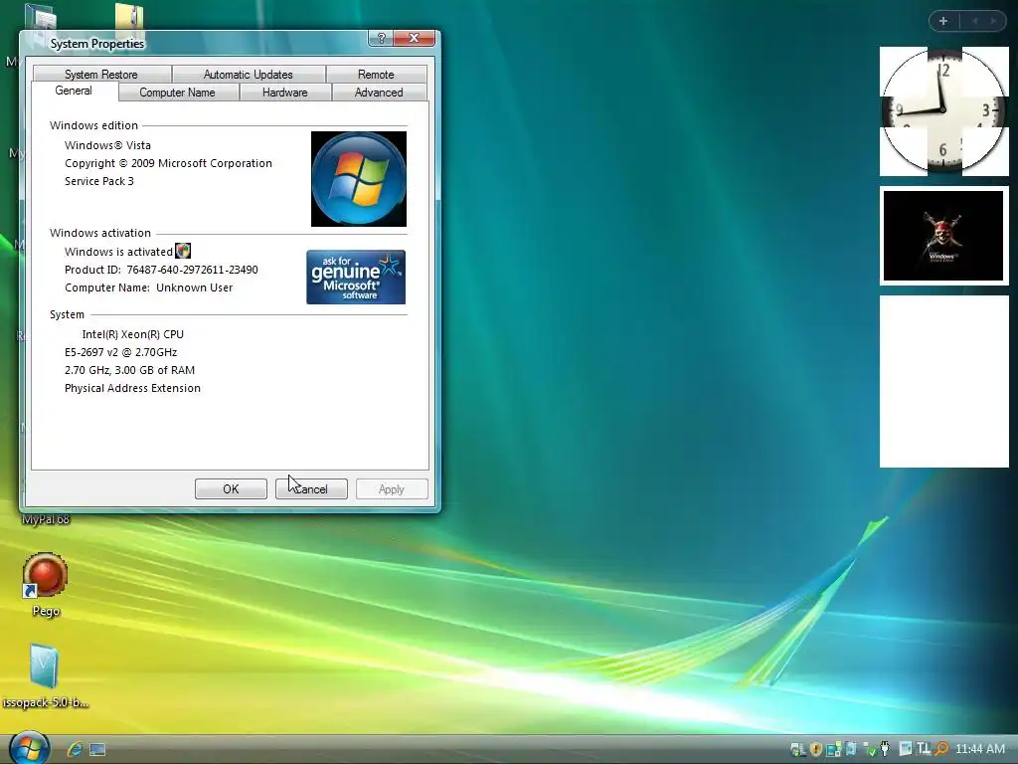Click the power plug tray icon
The image size is (1018, 764).
point(885,749)
